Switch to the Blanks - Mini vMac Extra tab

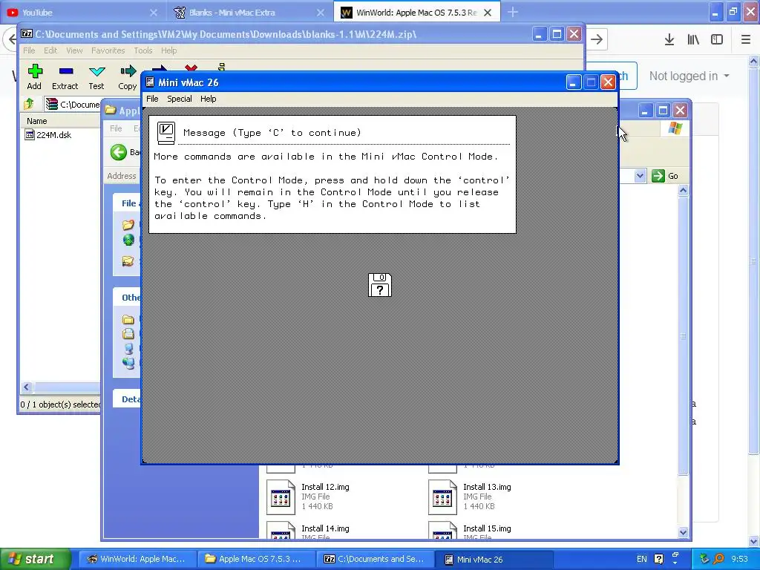[x=248, y=13]
